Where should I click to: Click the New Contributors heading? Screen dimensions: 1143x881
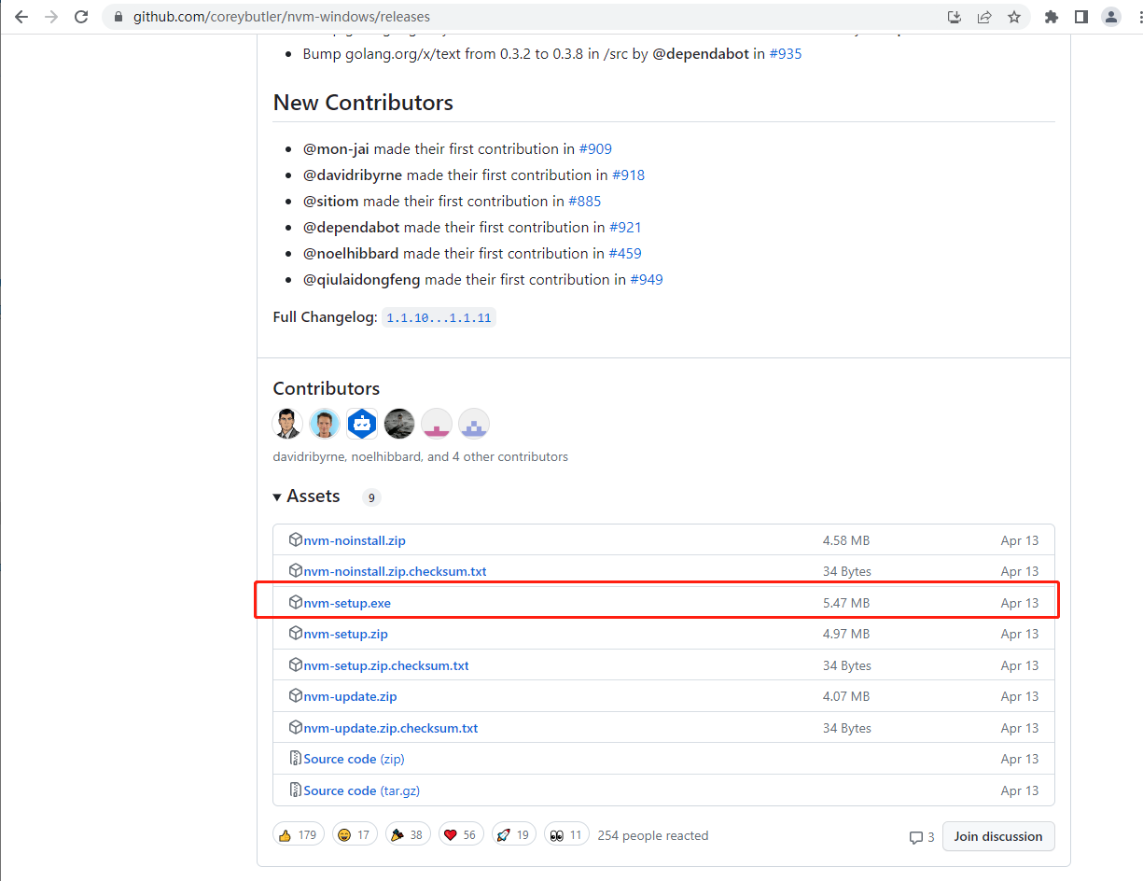coord(363,103)
